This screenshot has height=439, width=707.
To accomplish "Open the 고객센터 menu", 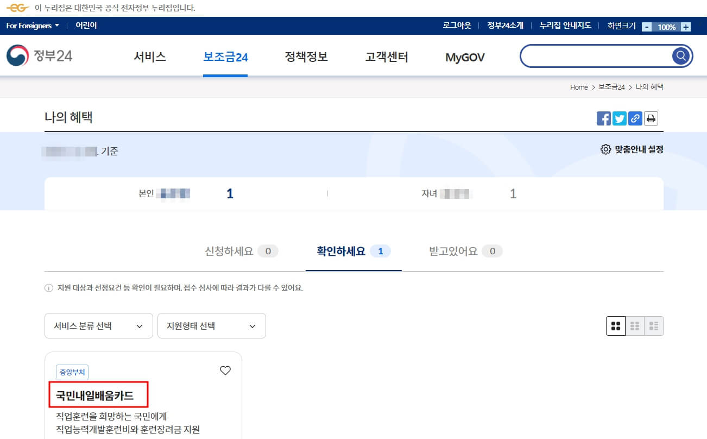I will 387,57.
